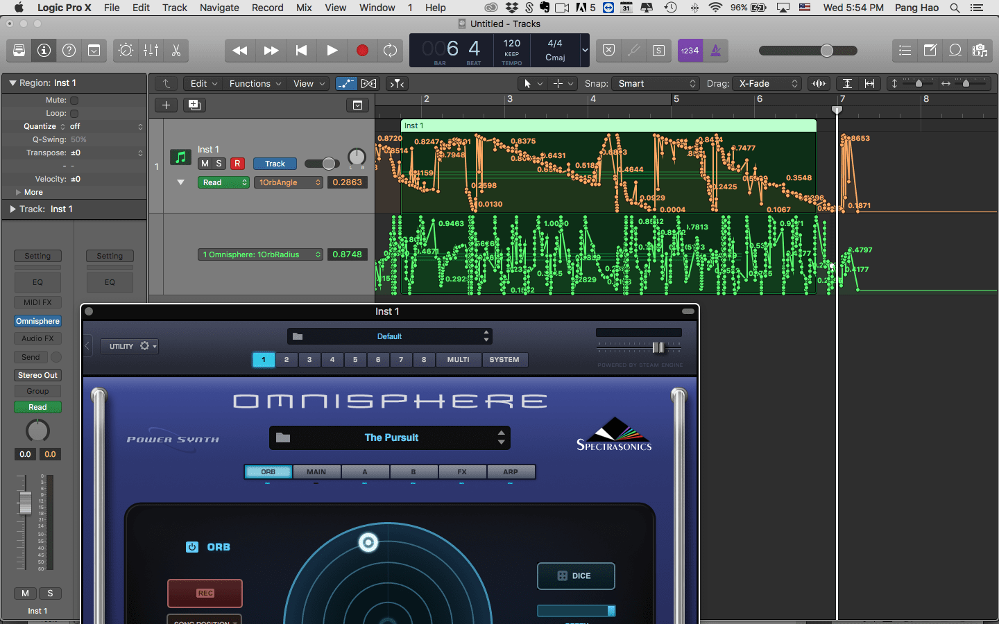Image resolution: width=999 pixels, height=624 pixels.
Task: Open the Record menu in menu bar
Action: pyautogui.click(x=268, y=8)
